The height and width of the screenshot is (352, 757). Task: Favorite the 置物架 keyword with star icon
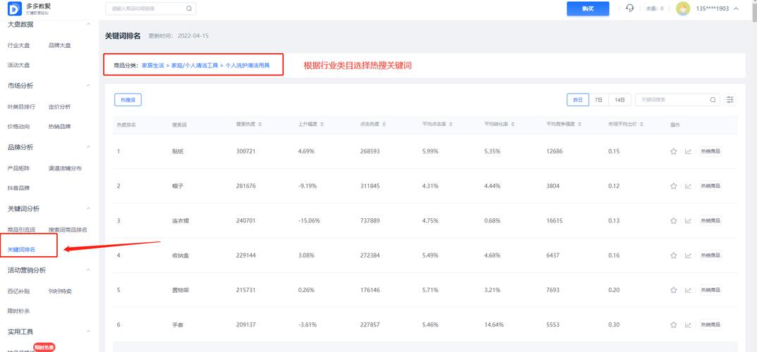[674, 290]
